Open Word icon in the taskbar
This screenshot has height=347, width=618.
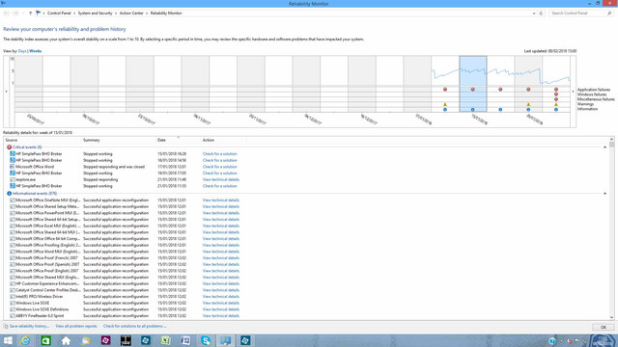[x=185, y=340]
